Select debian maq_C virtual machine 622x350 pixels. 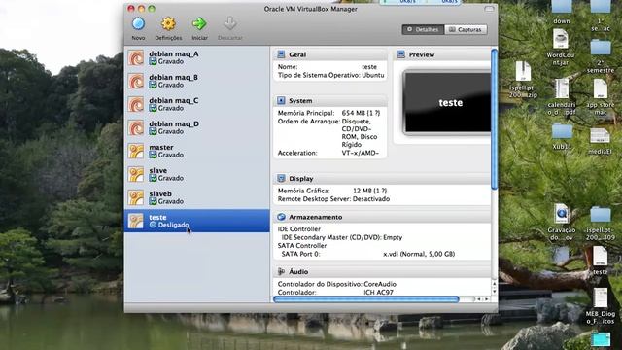[x=196, y=104]
